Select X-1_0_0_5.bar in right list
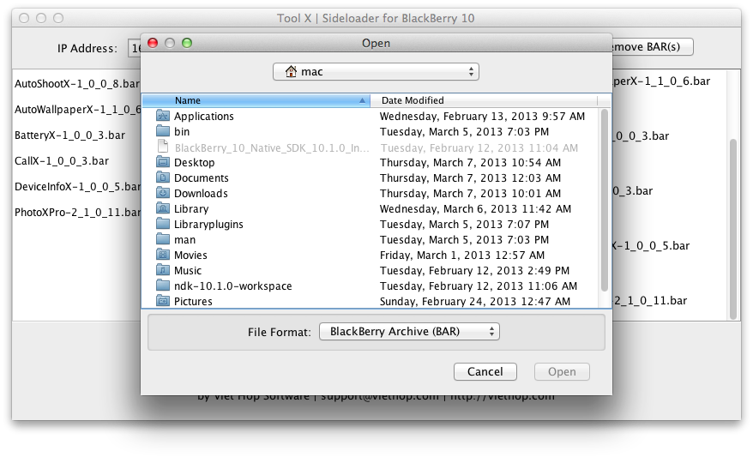The width and height of the screenshot is (753, 463). [651, 245]
